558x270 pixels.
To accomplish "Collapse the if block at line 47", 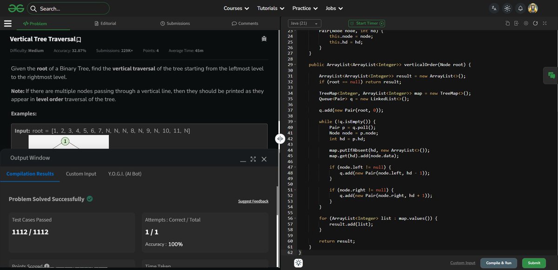I will [x=296, y=167].
